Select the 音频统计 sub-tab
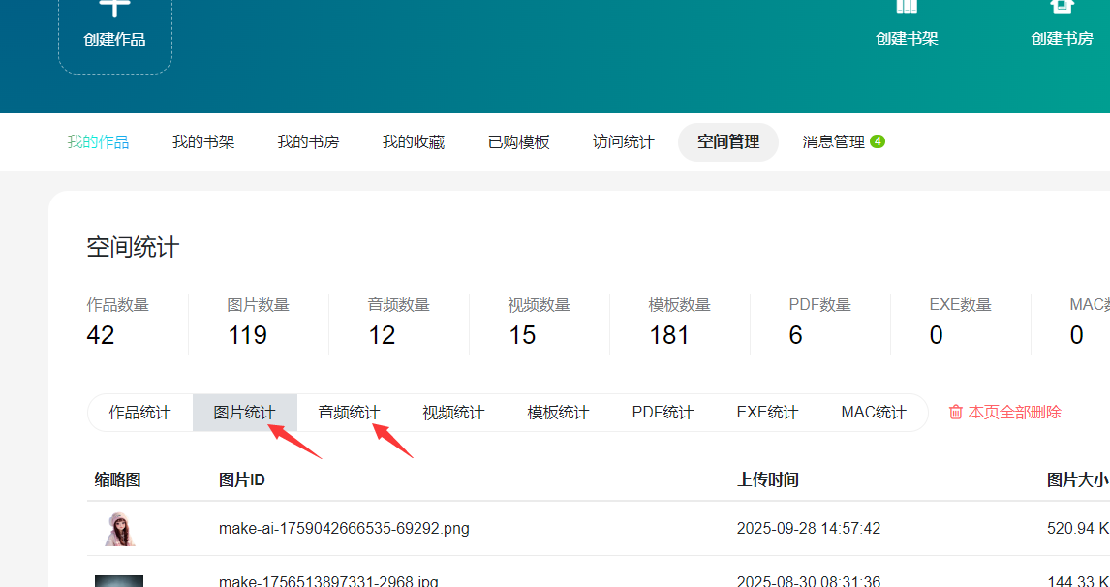Screen dimensions: 1110x587 (x=349, y=413)
